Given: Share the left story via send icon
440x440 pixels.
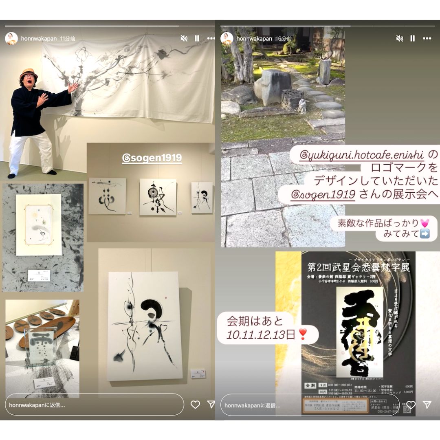Looking at the screenshot, I should [x=211, y=404].
